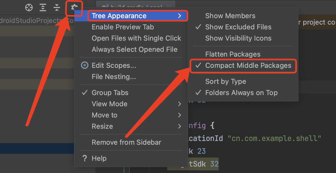The height and width of the screenshot is (173, 336).
Task: Select Enable Preview Tab menu item
Action: coord(123,27)
